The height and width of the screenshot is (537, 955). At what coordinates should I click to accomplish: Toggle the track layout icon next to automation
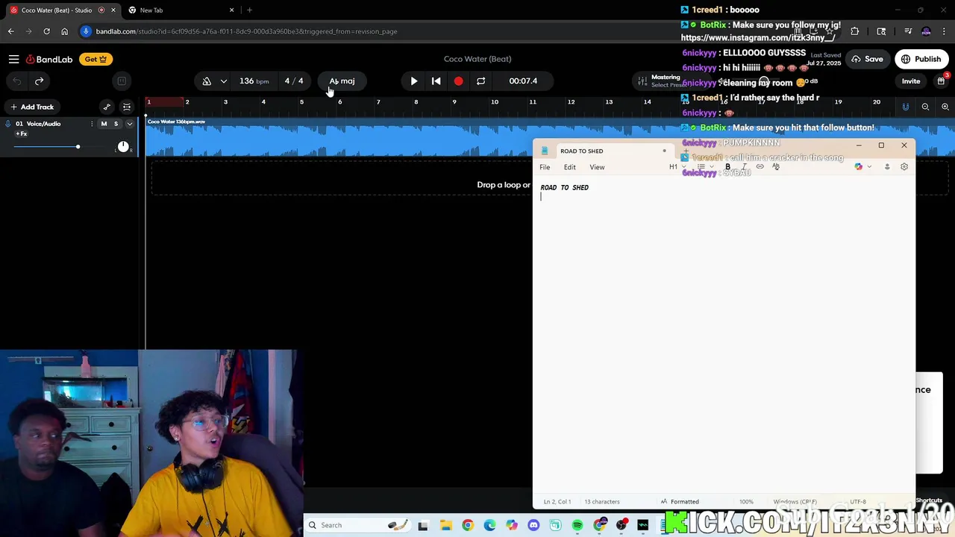127,107
